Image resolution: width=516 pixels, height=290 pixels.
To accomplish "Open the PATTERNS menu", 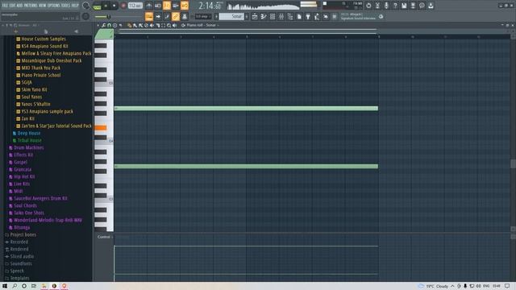I will 31,6.
